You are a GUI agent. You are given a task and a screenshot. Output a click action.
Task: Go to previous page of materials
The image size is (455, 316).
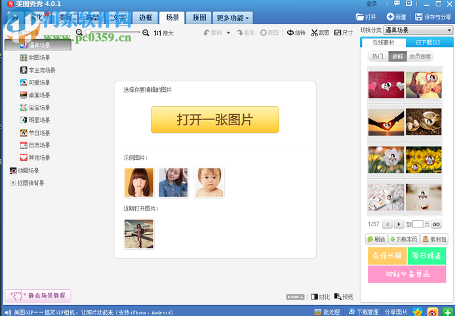[387, 224]
